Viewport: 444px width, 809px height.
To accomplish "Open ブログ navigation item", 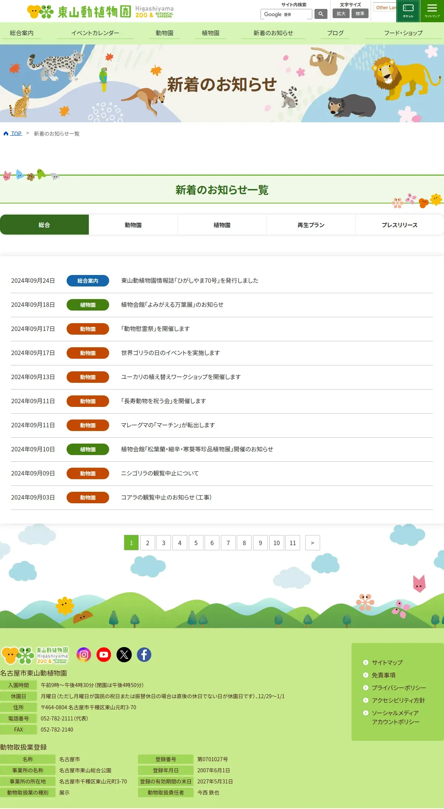I will click(x=335, y=33).
